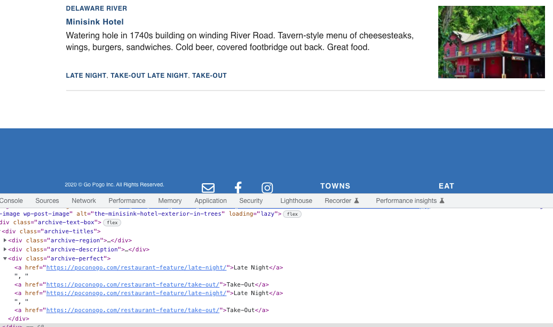553x327 pixels.
Task: Click the EAT footer menu link
Action: (x=446, y=186)
